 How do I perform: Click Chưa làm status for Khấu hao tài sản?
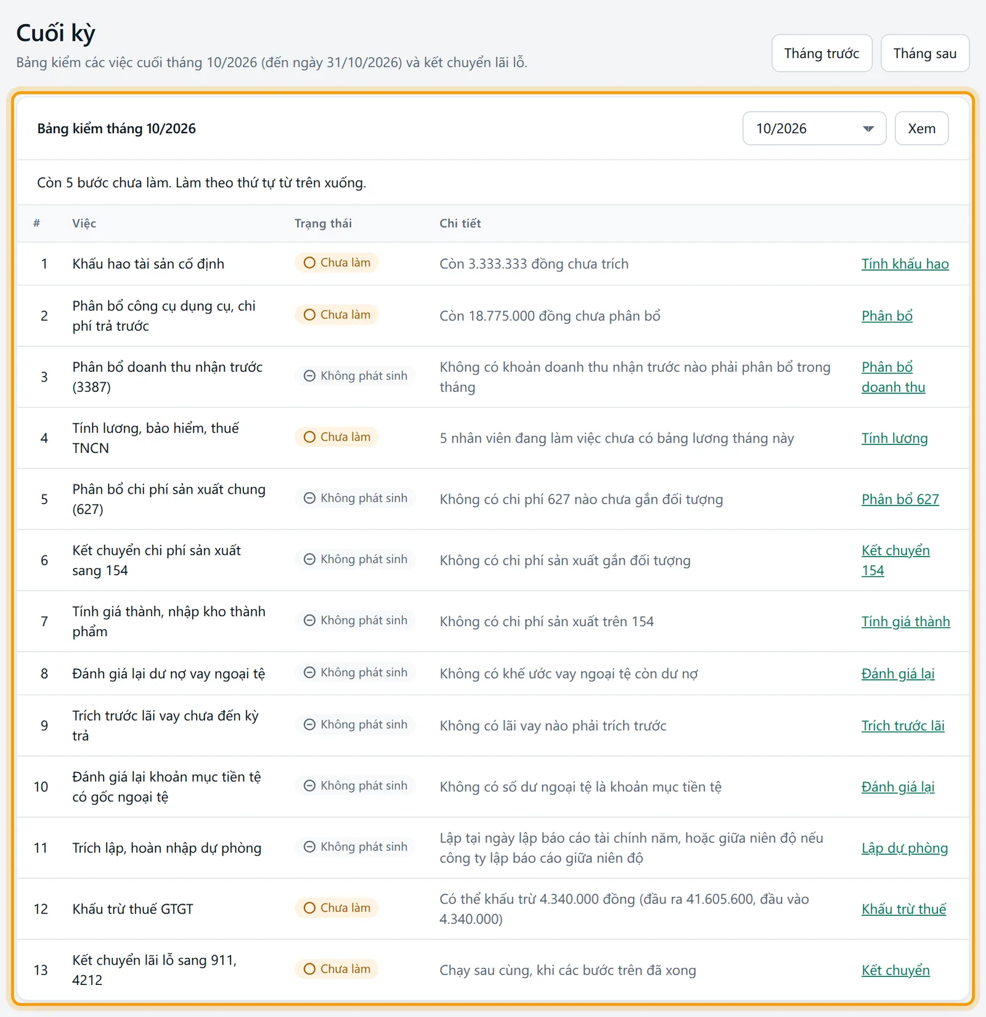336,263
